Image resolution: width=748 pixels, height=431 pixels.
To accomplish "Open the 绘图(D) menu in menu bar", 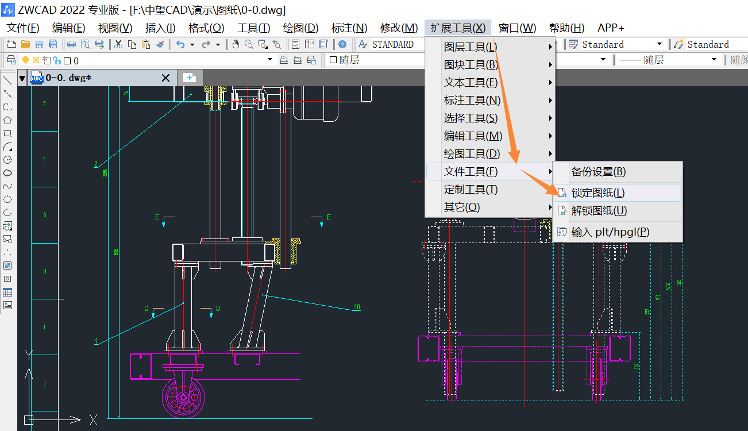I will coord(300,28).
